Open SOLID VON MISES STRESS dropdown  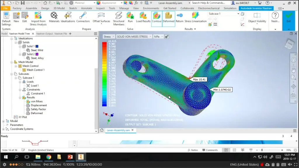pos(134,36)
